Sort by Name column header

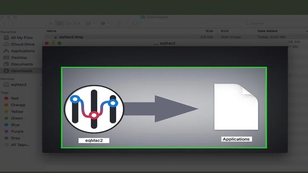click(52, 31)
